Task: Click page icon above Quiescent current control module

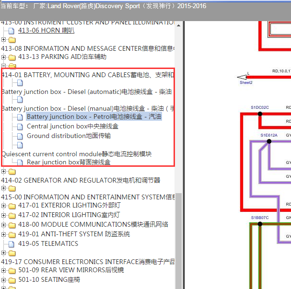Action: pyautogui.click(x=20, y=145)
